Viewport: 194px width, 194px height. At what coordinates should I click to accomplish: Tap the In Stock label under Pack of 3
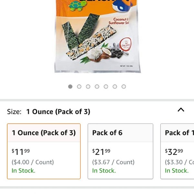point(24,171)
